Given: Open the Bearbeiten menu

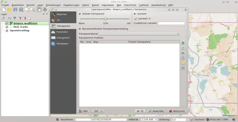Looking at the screenshot, I should pos(18,5).
